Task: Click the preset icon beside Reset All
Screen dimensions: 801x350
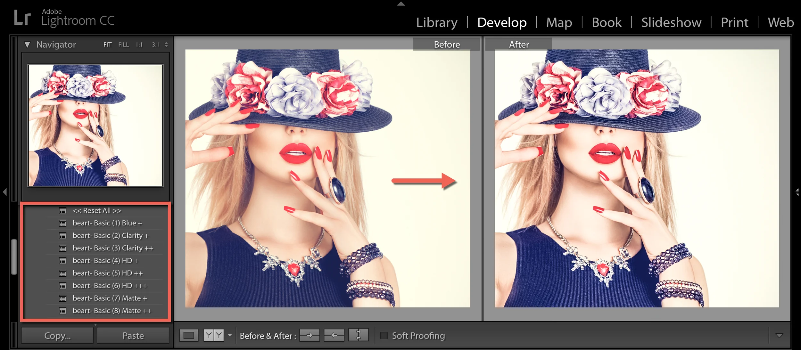Action: coord(62,211)
